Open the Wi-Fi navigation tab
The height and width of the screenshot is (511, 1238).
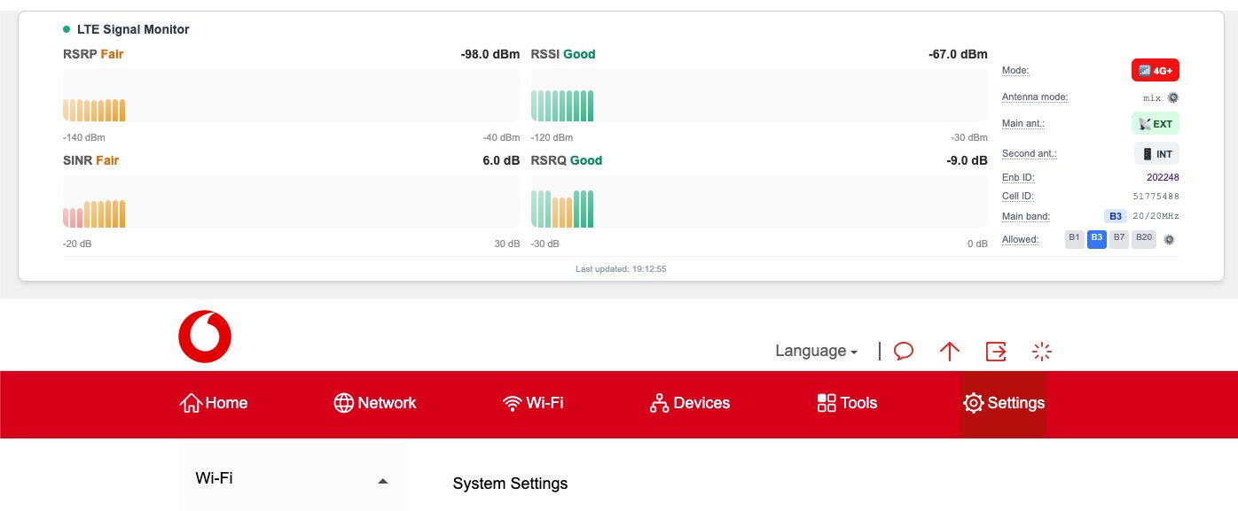tap(533, 403)
